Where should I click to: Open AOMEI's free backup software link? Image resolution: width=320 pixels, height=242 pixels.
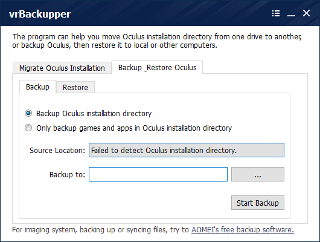point(243,230)
